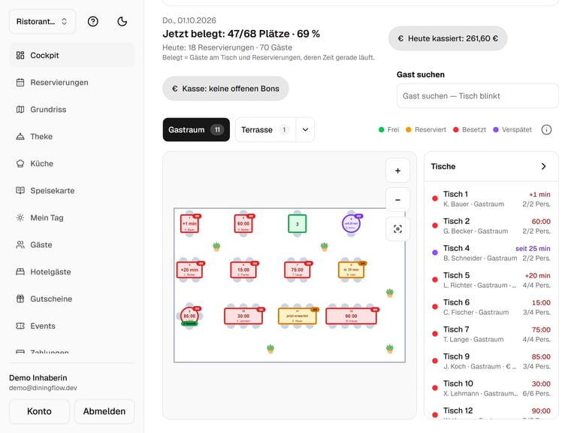Select Tisch 7 T. Lange row
This screenshot has height=433, width=577.
coord(491,334)
